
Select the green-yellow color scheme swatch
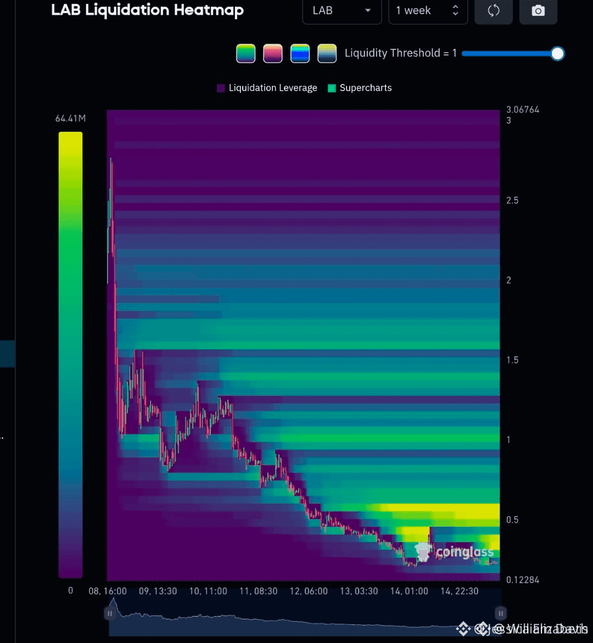pos(245,53)
